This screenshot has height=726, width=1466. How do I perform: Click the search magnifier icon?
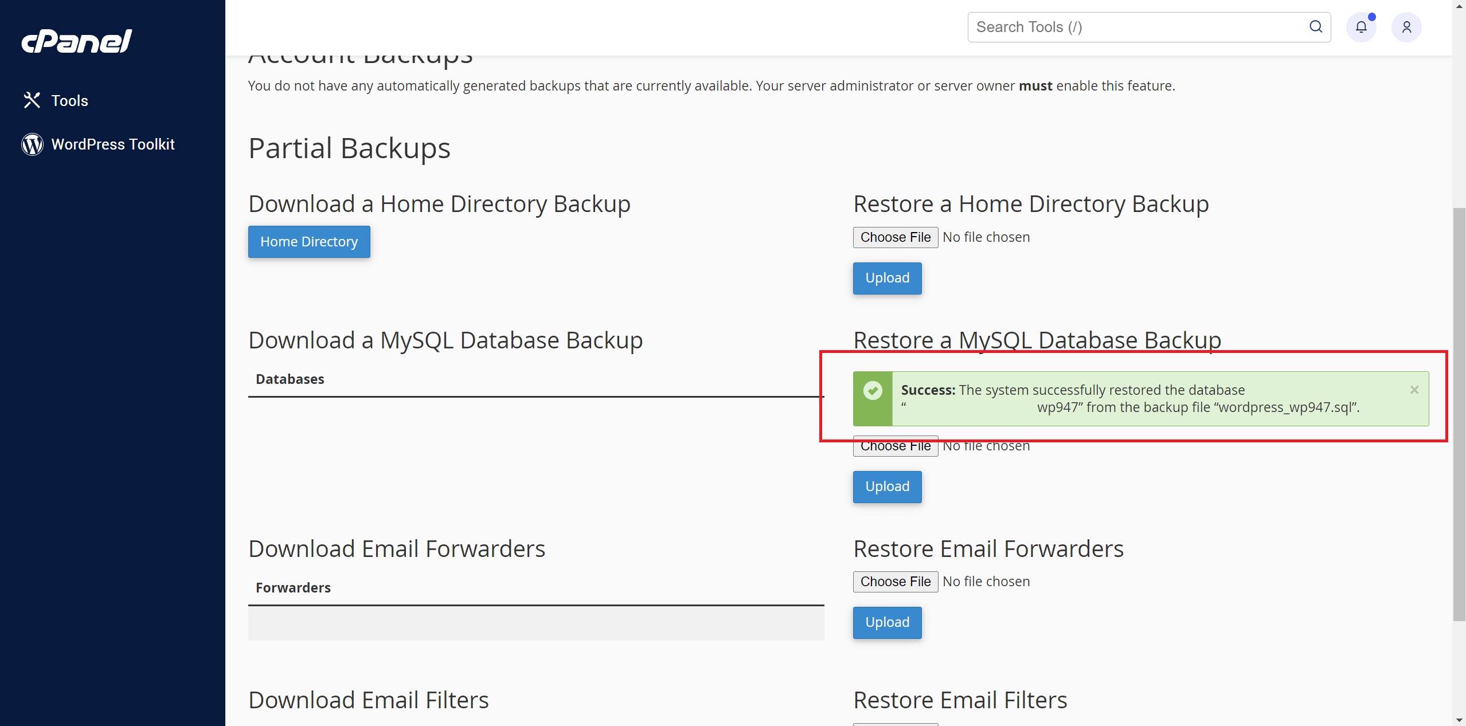tap(1316, 27)
